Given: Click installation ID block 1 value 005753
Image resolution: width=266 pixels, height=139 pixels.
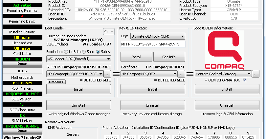Looking at the screenshot, I should click(111, 137).
